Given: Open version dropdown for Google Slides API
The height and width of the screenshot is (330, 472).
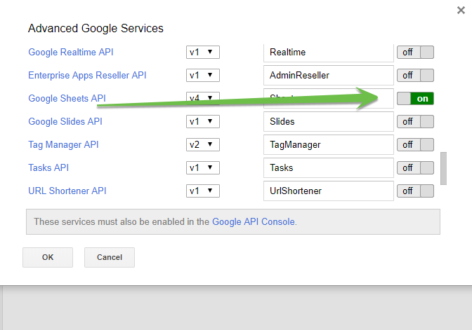Looking at the screenshot, I should (x=202, y=122).
